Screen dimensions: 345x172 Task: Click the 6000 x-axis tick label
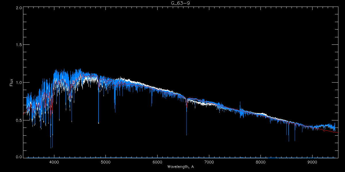pyautogui.click(x=157, y=162)
